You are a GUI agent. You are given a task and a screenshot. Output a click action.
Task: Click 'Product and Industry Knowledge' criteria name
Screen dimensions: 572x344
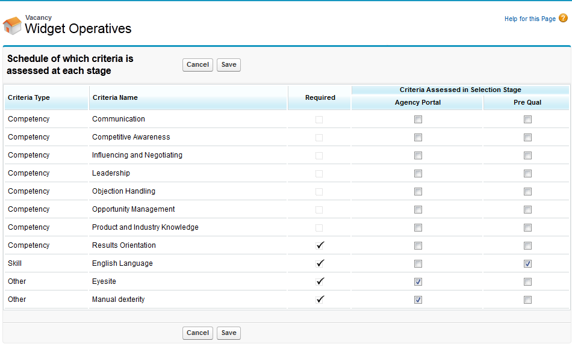point(145,227)
